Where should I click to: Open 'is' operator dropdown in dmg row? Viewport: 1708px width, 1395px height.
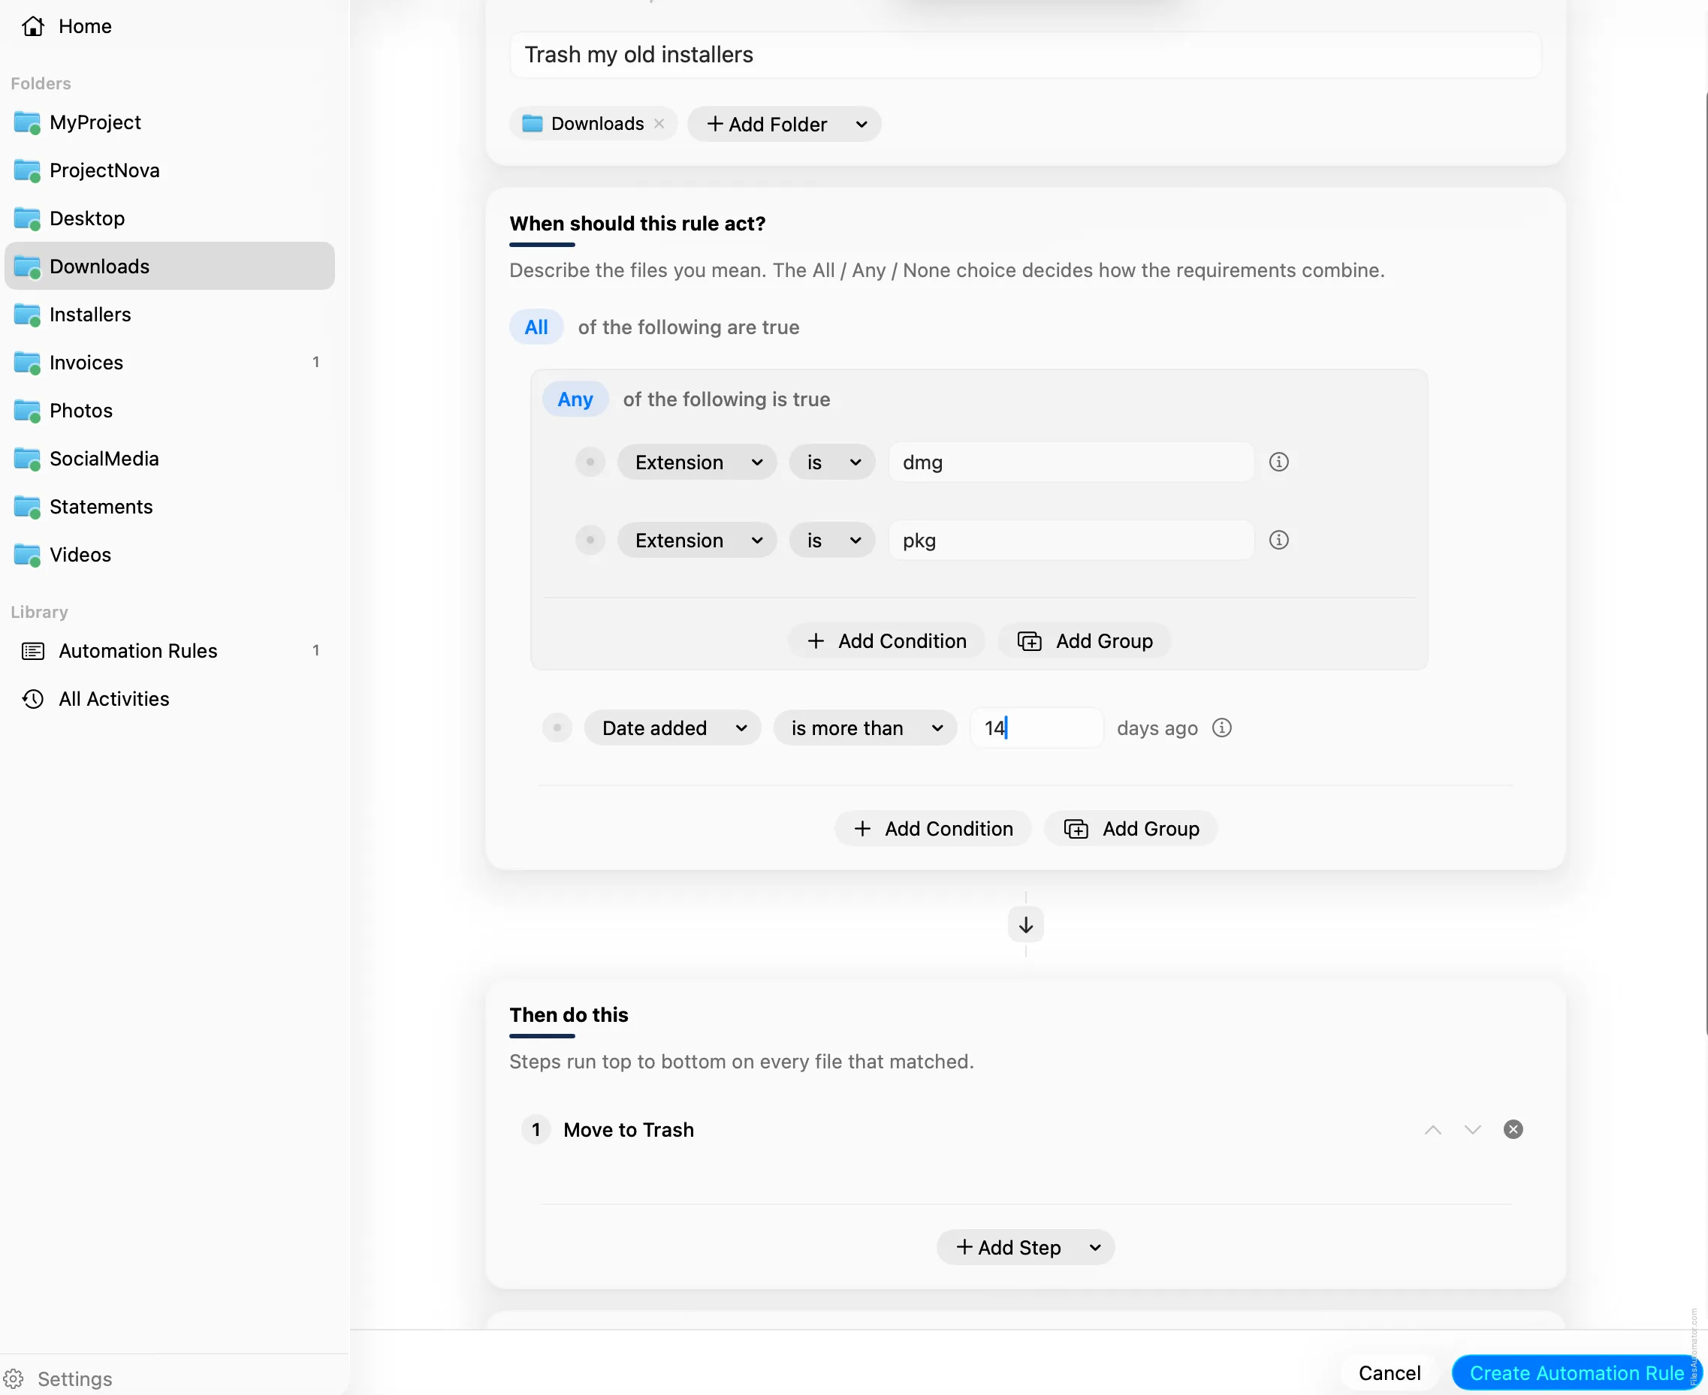point(832,462)
